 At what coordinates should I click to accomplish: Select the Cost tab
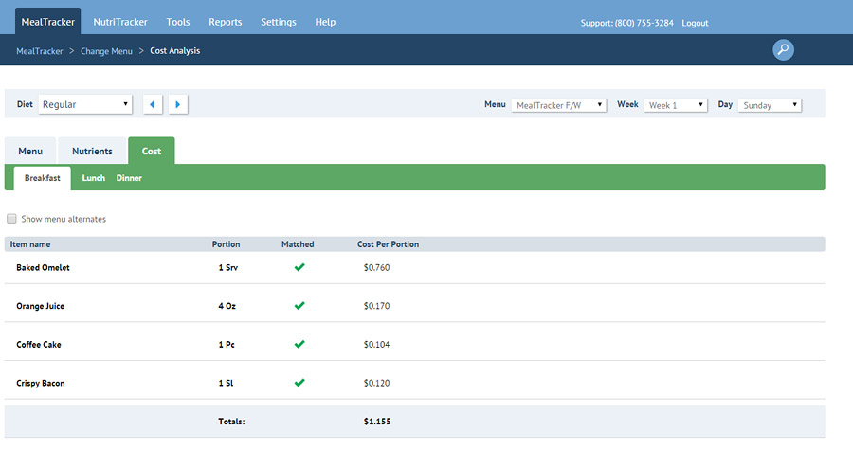pos(152,151)
